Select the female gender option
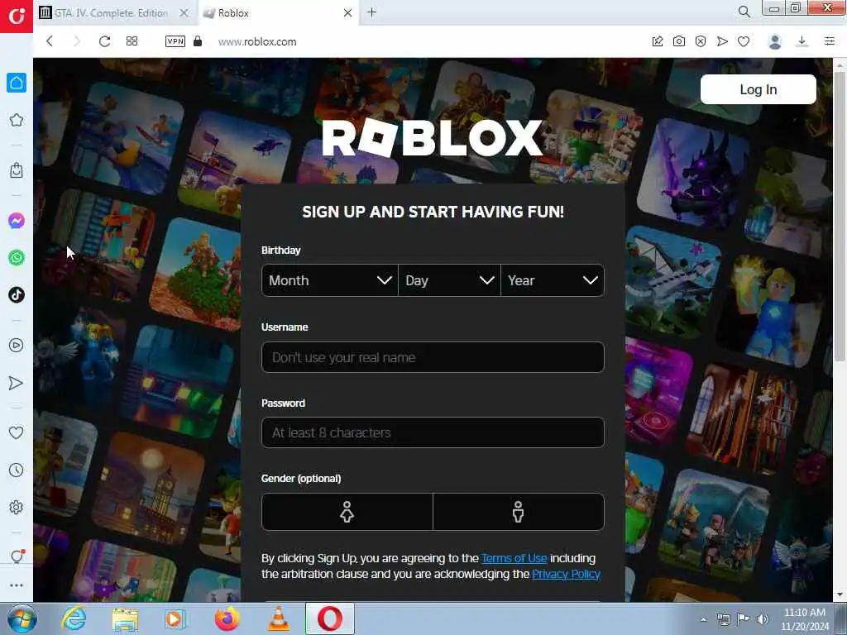Viewport: 847px width, 635px height. pos(347,512)
